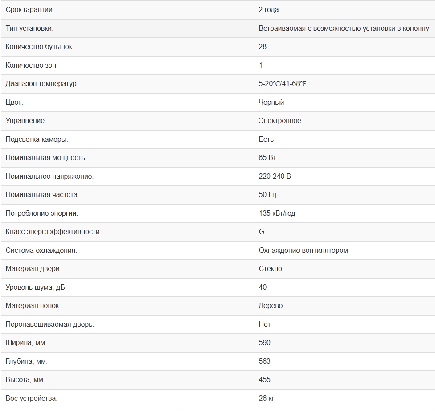Click the "Количество бутылок:" label
This screenshot has height=411, width=435.
pos(40,47)
